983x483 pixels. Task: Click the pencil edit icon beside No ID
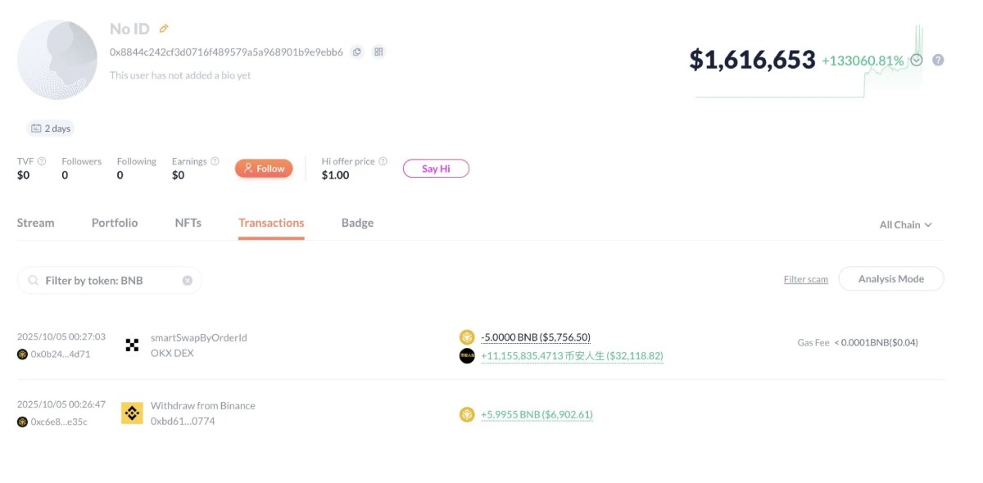(164, 29)
